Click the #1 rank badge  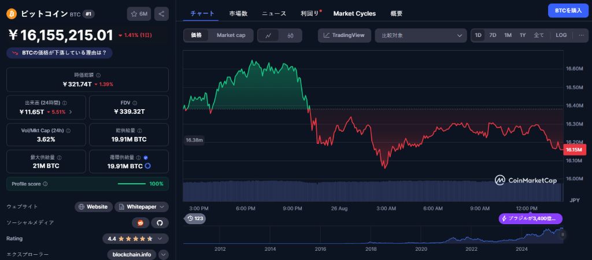point(88,14)
